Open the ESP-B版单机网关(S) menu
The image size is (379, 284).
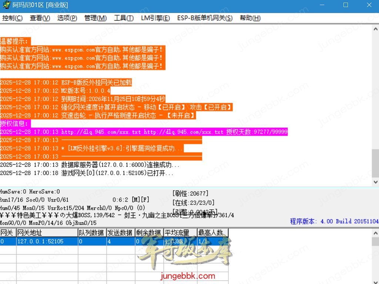(205, 18)
